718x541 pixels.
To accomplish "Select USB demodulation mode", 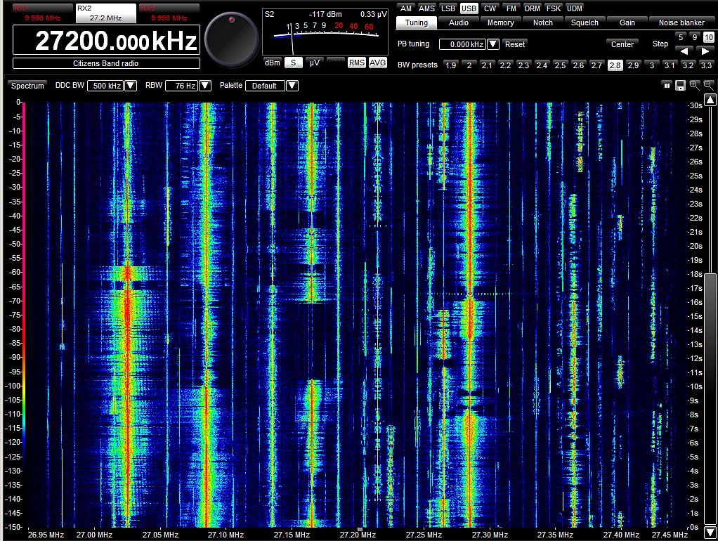I will point(469,8).
